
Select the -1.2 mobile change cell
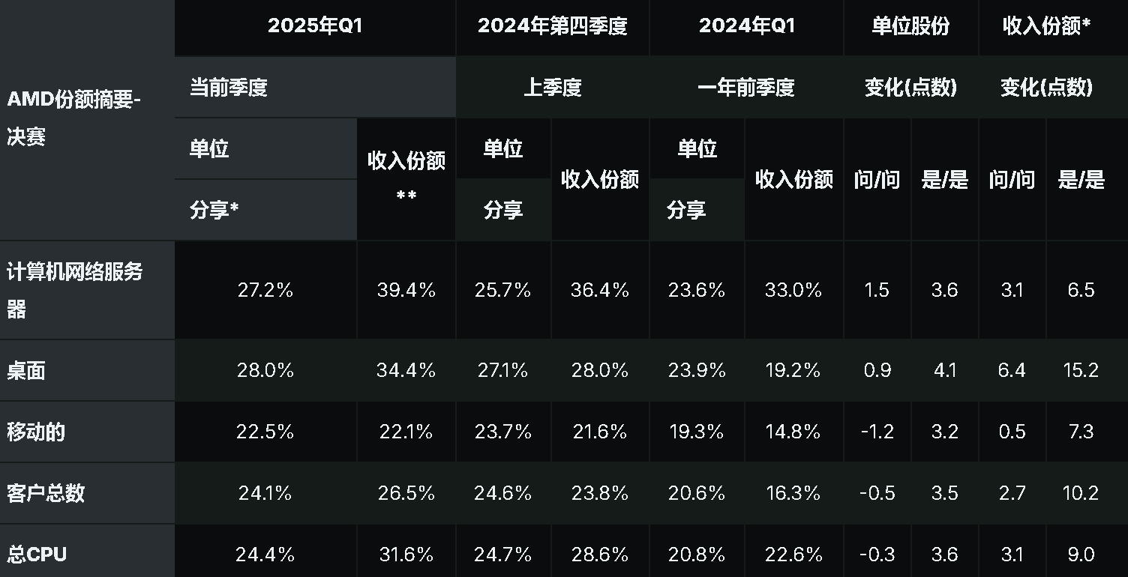coord(877,432)
